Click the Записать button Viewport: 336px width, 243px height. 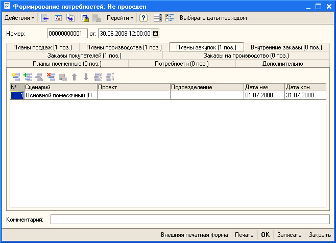pos(289,235)
